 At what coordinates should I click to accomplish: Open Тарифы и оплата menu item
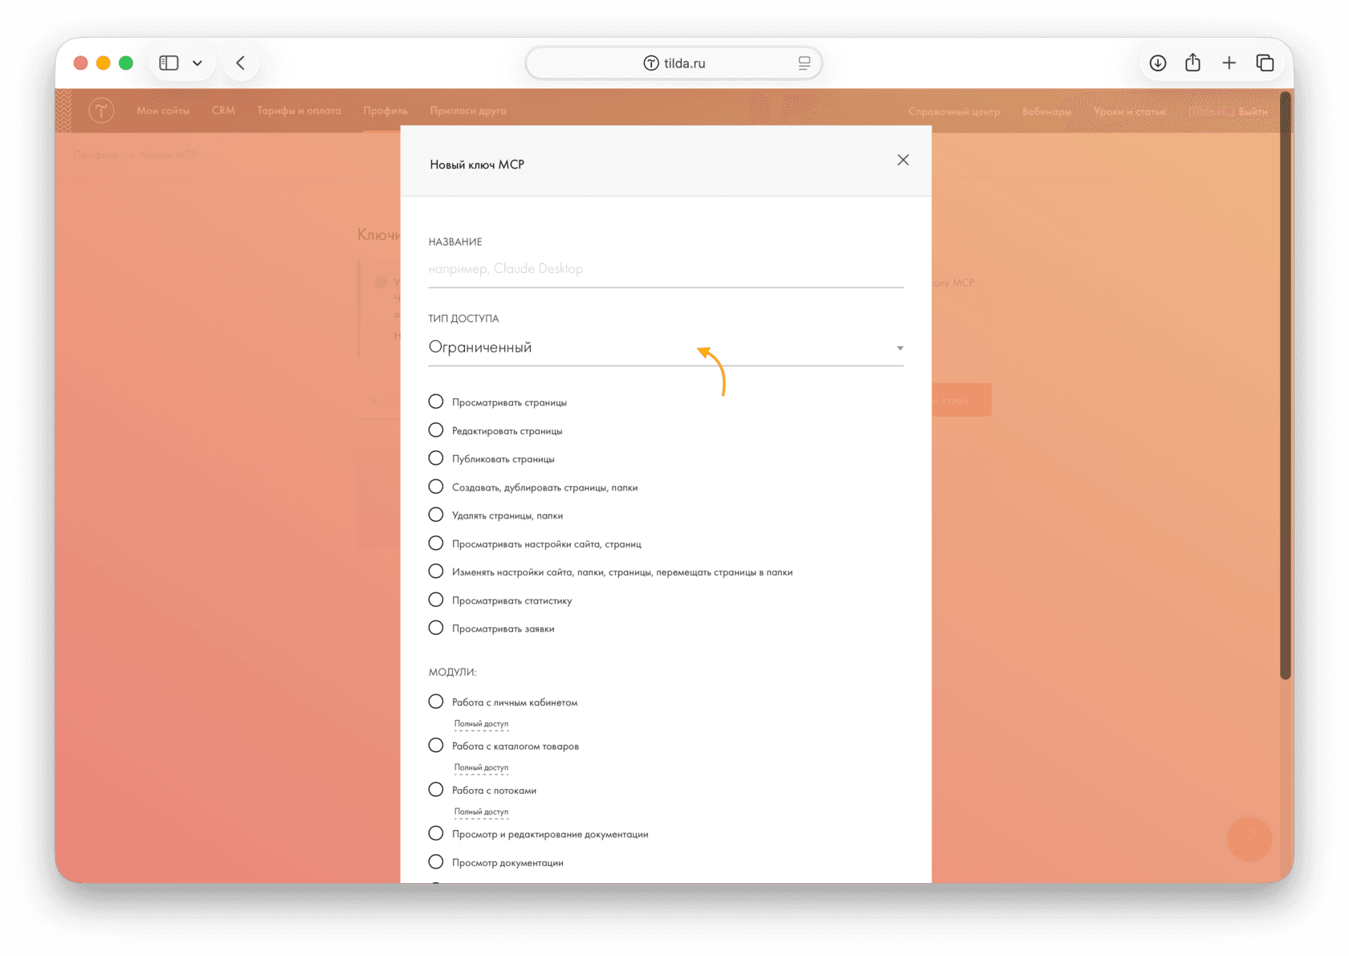click(299, 111)
